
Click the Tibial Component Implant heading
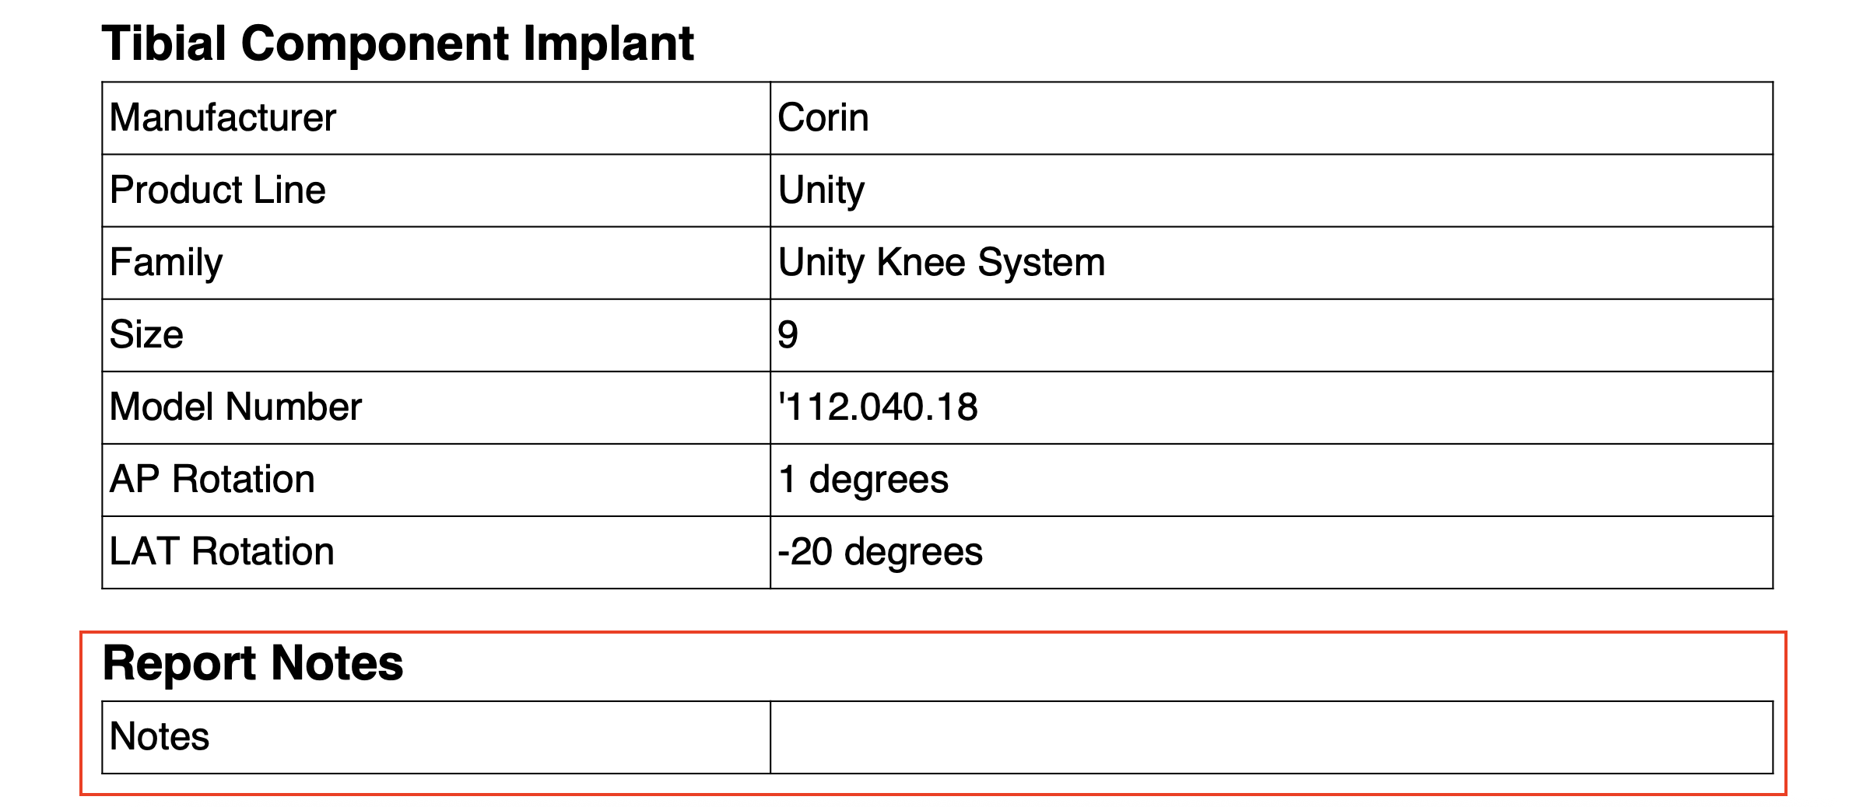397,44
